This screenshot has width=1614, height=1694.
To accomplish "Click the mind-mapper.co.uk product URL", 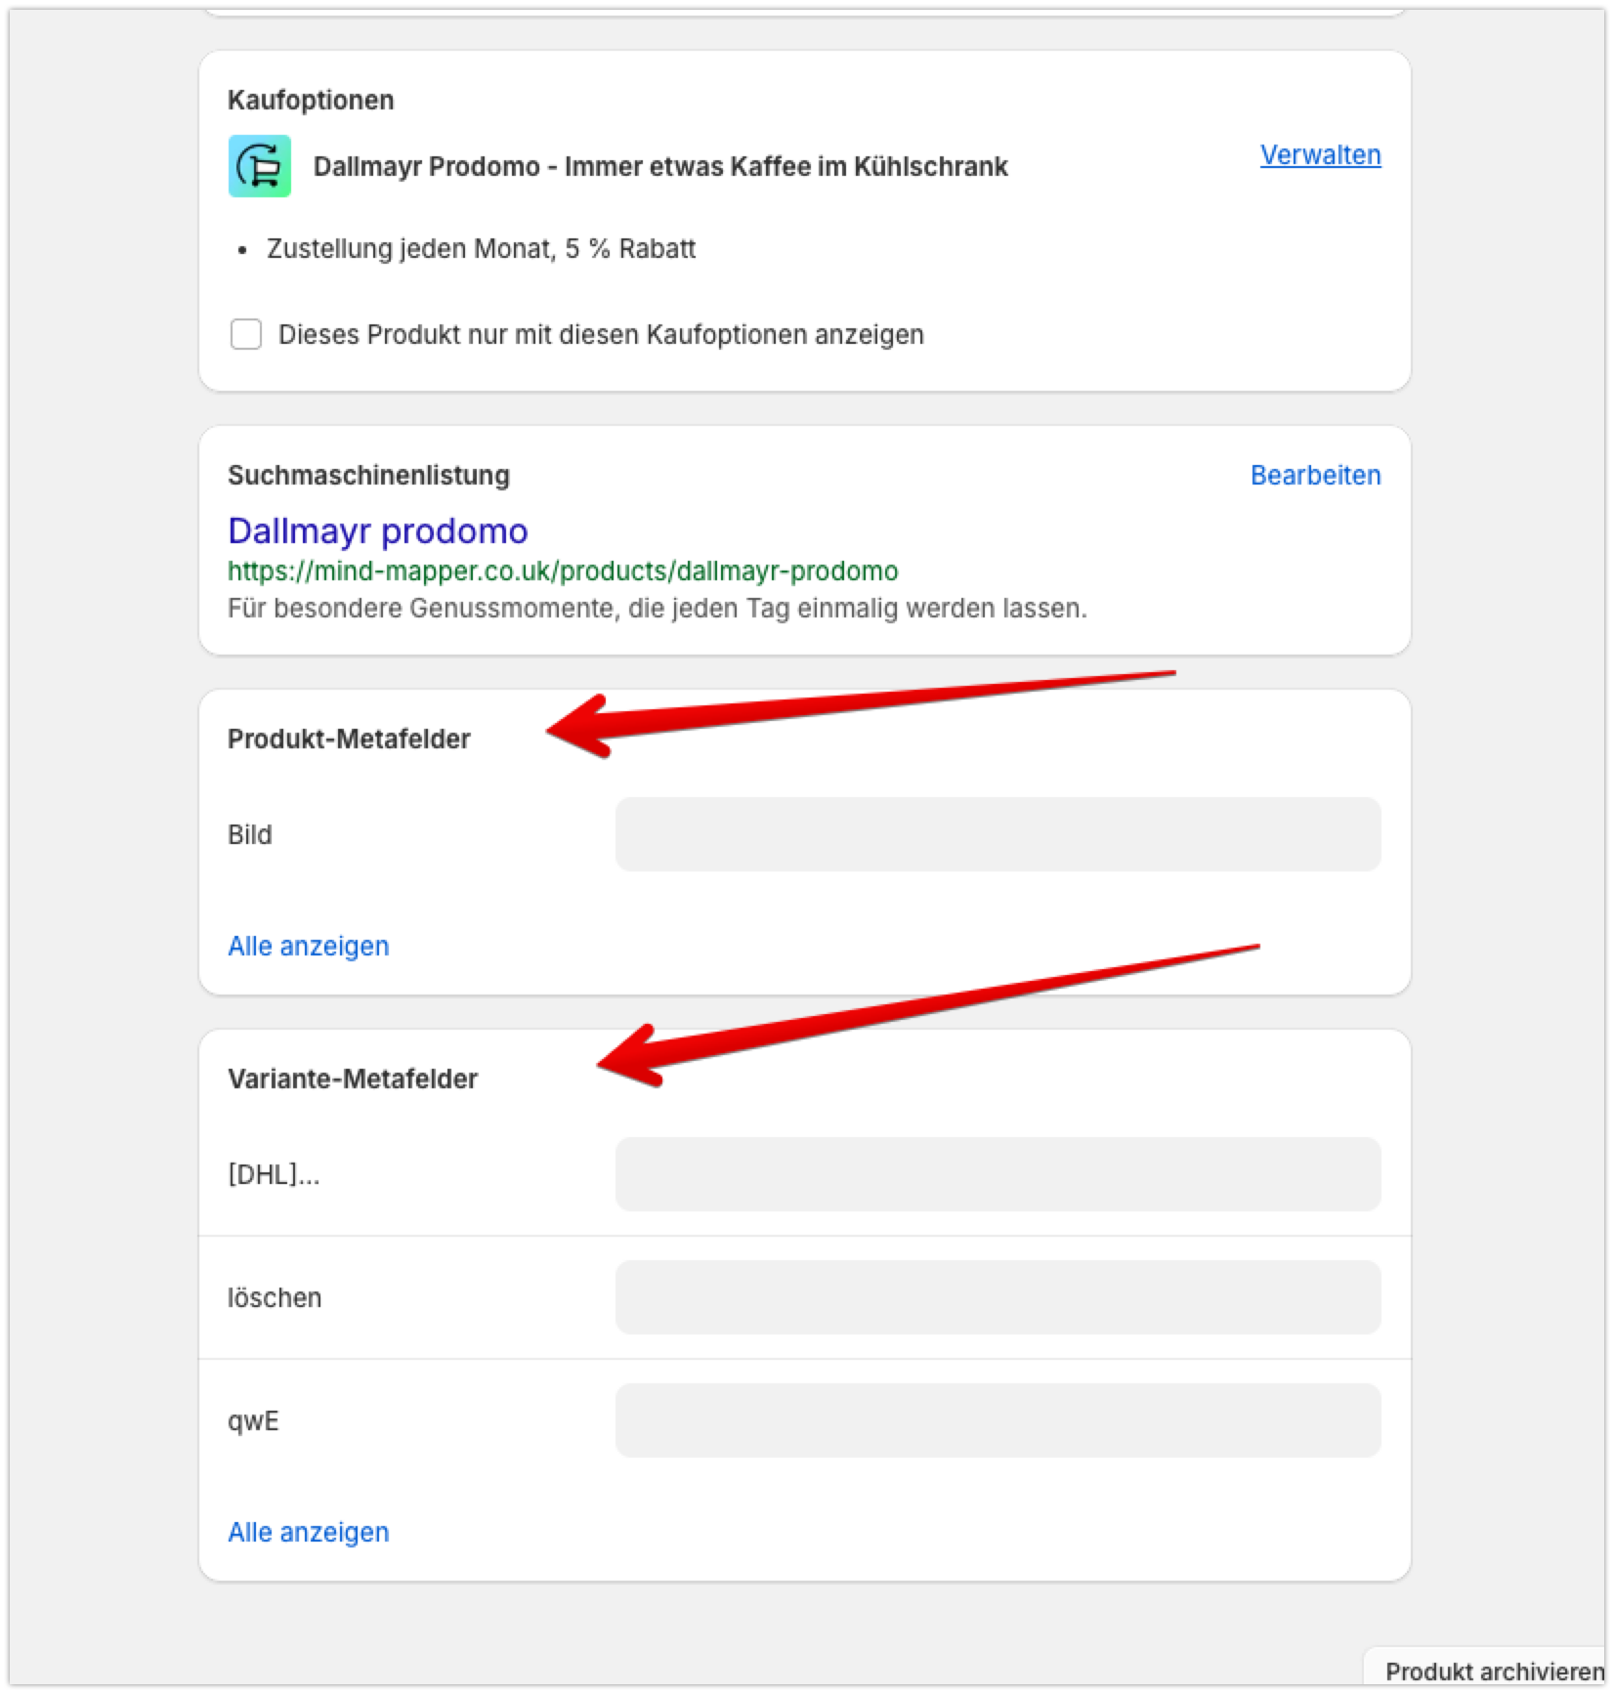I will (563, 571).
